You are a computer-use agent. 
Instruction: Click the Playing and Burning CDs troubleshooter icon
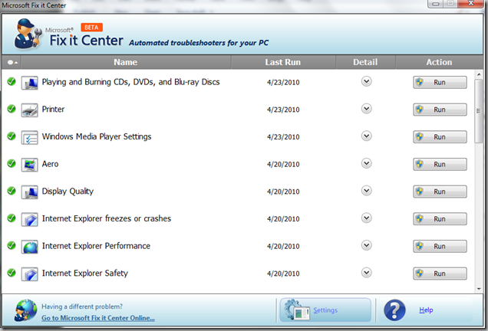(30, 83)
